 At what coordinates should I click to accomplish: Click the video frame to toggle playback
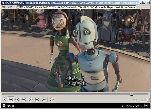coord(75,50)
